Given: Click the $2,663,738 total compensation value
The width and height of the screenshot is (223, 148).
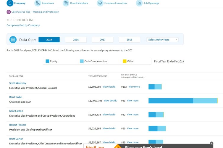Looking at the screenshot, I should tap(95, 115).
